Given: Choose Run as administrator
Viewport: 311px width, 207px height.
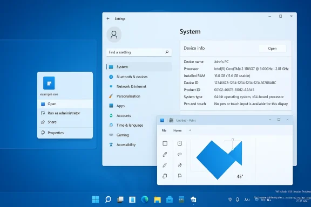Looking at the screenshot, I should point(65,113).
